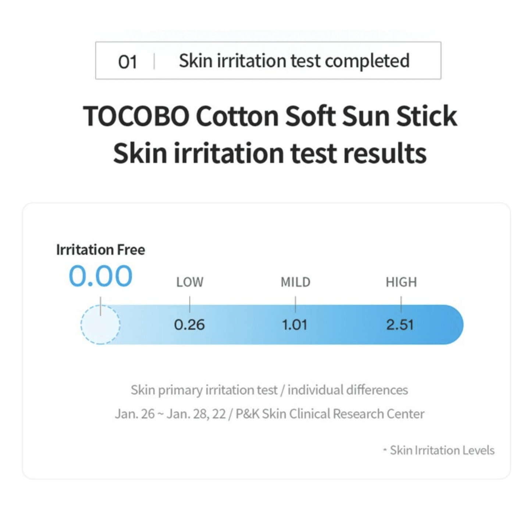This screenshot has height=531, width=531.
Task: Click the 1.01 value on the bar
Action: tap(295, 325)
